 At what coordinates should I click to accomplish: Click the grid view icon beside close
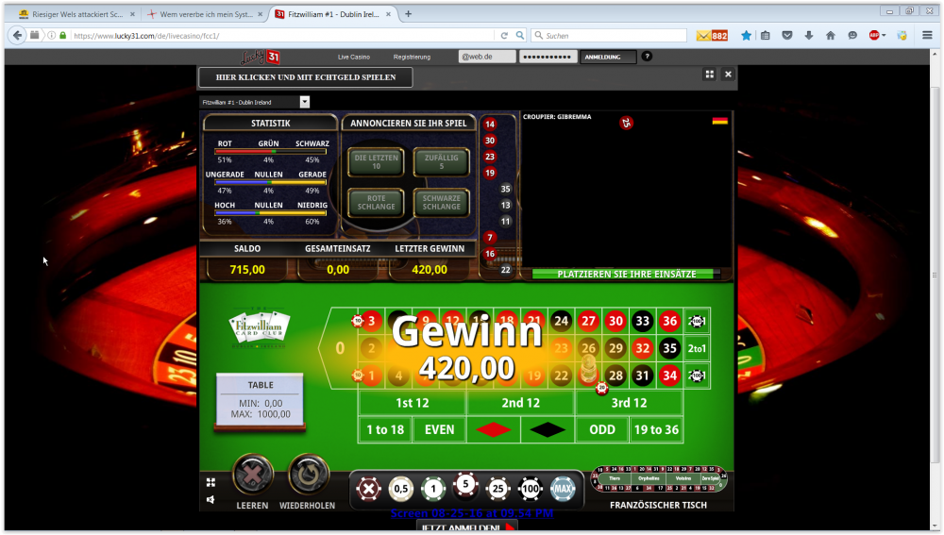pos(710,74)
